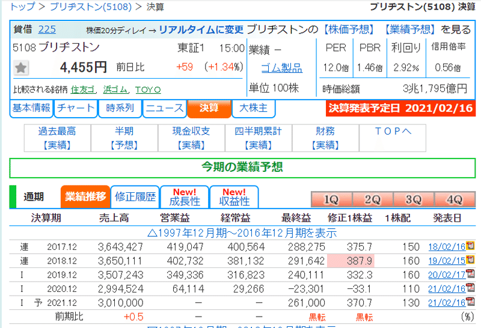Viewport: 481px width, 328px height.
Task: Select the 業績推移 sub-tab
Action: [85, 196]
